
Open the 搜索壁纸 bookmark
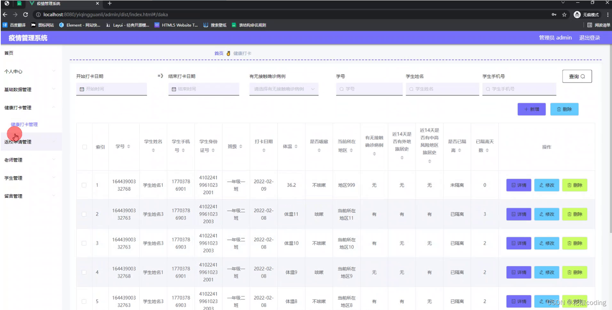215,25
